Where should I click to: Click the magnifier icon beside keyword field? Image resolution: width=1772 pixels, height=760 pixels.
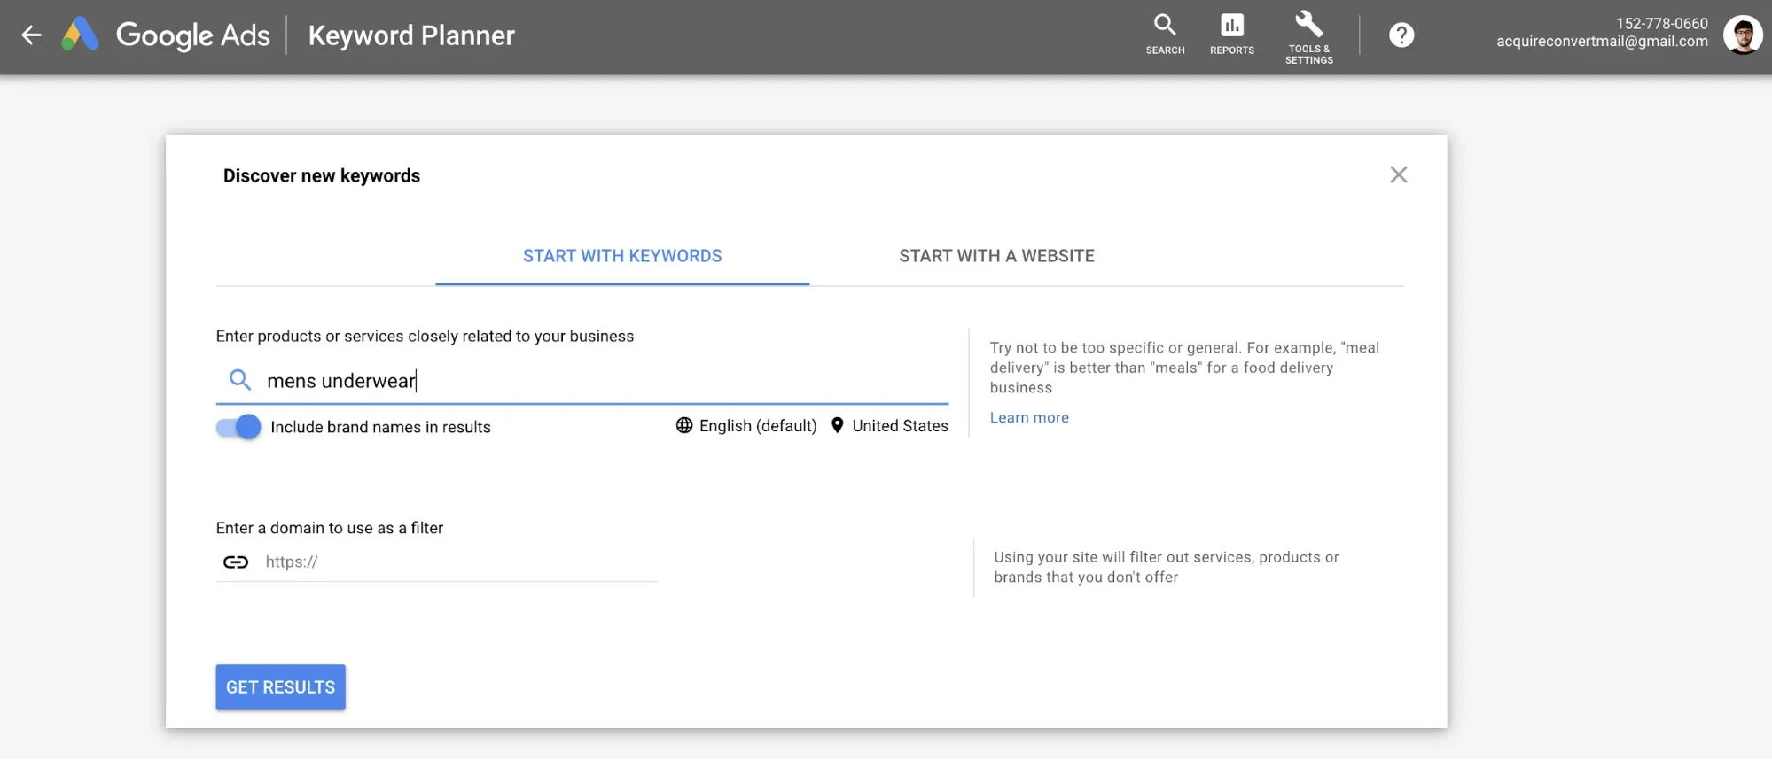pyautogui.click(x=239, y=380)
